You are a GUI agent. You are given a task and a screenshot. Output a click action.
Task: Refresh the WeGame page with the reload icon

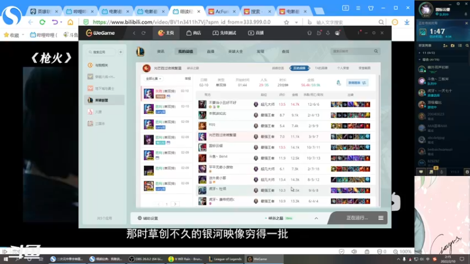[x=143, y=33]
